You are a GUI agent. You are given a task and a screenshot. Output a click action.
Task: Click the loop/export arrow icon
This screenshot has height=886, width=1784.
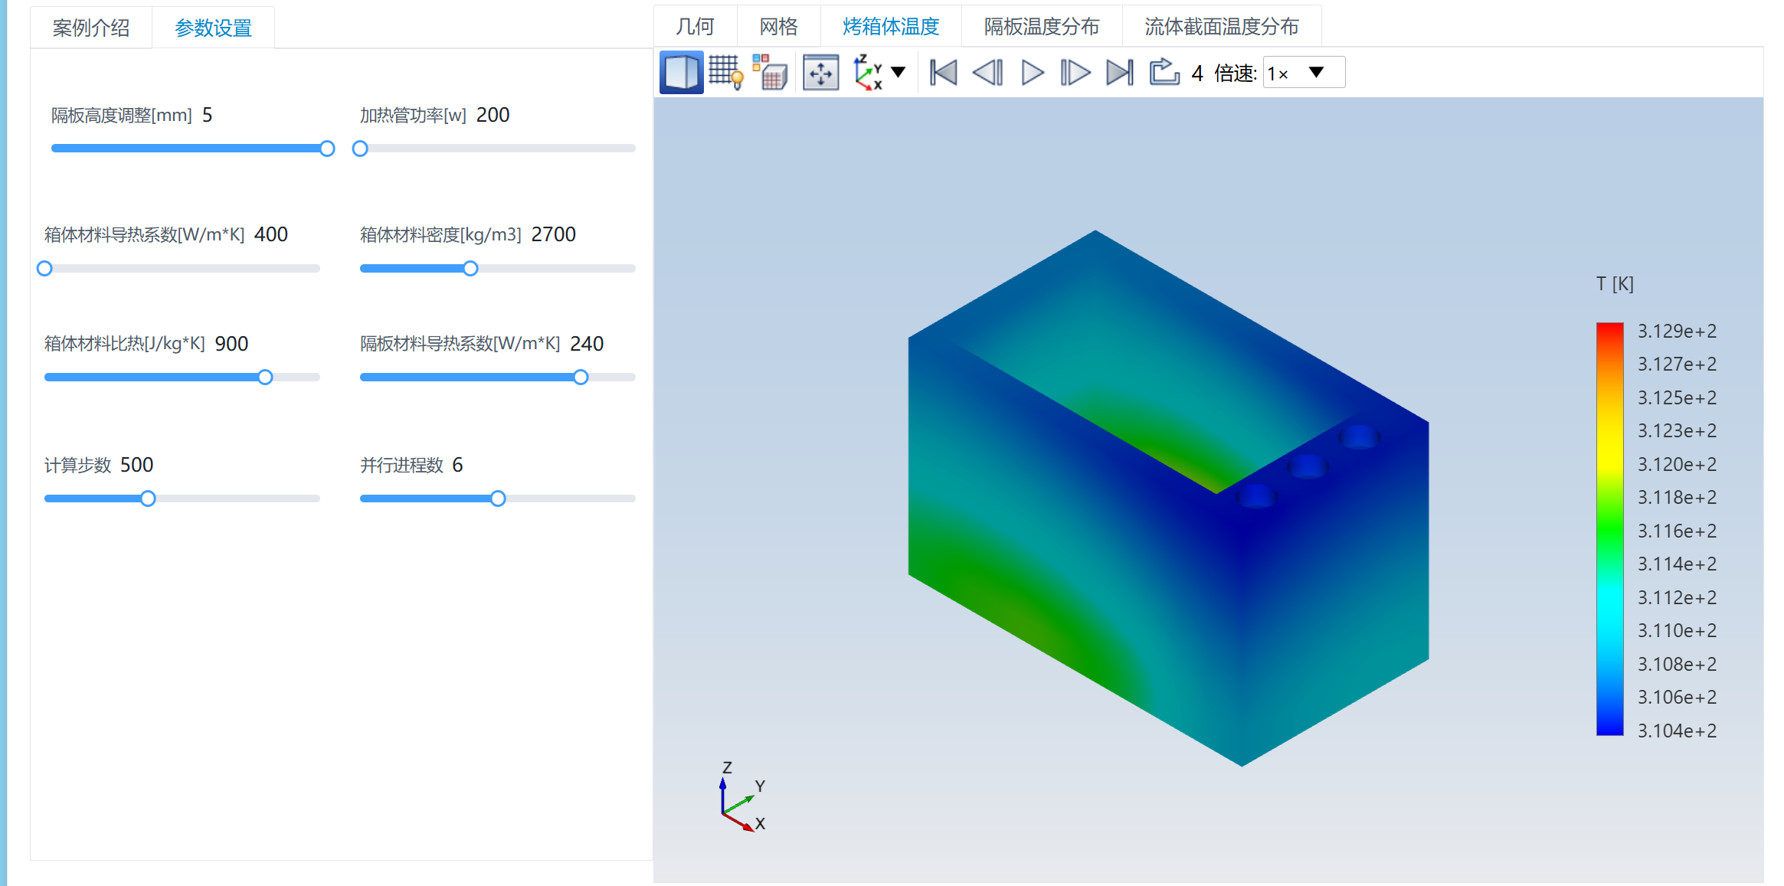coord(1164,73)
